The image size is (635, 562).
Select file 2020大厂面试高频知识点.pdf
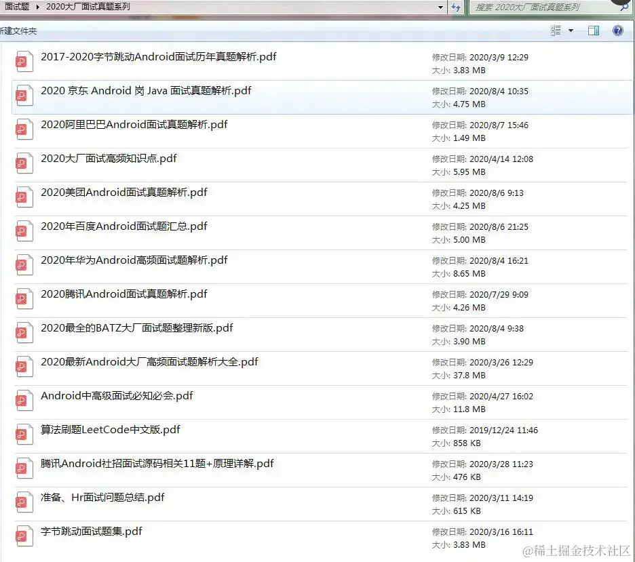pos(109,158)
